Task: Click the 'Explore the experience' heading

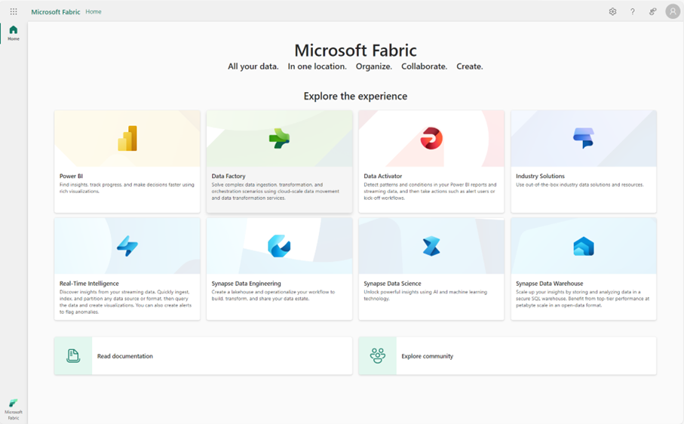Action: pos(355,96)
